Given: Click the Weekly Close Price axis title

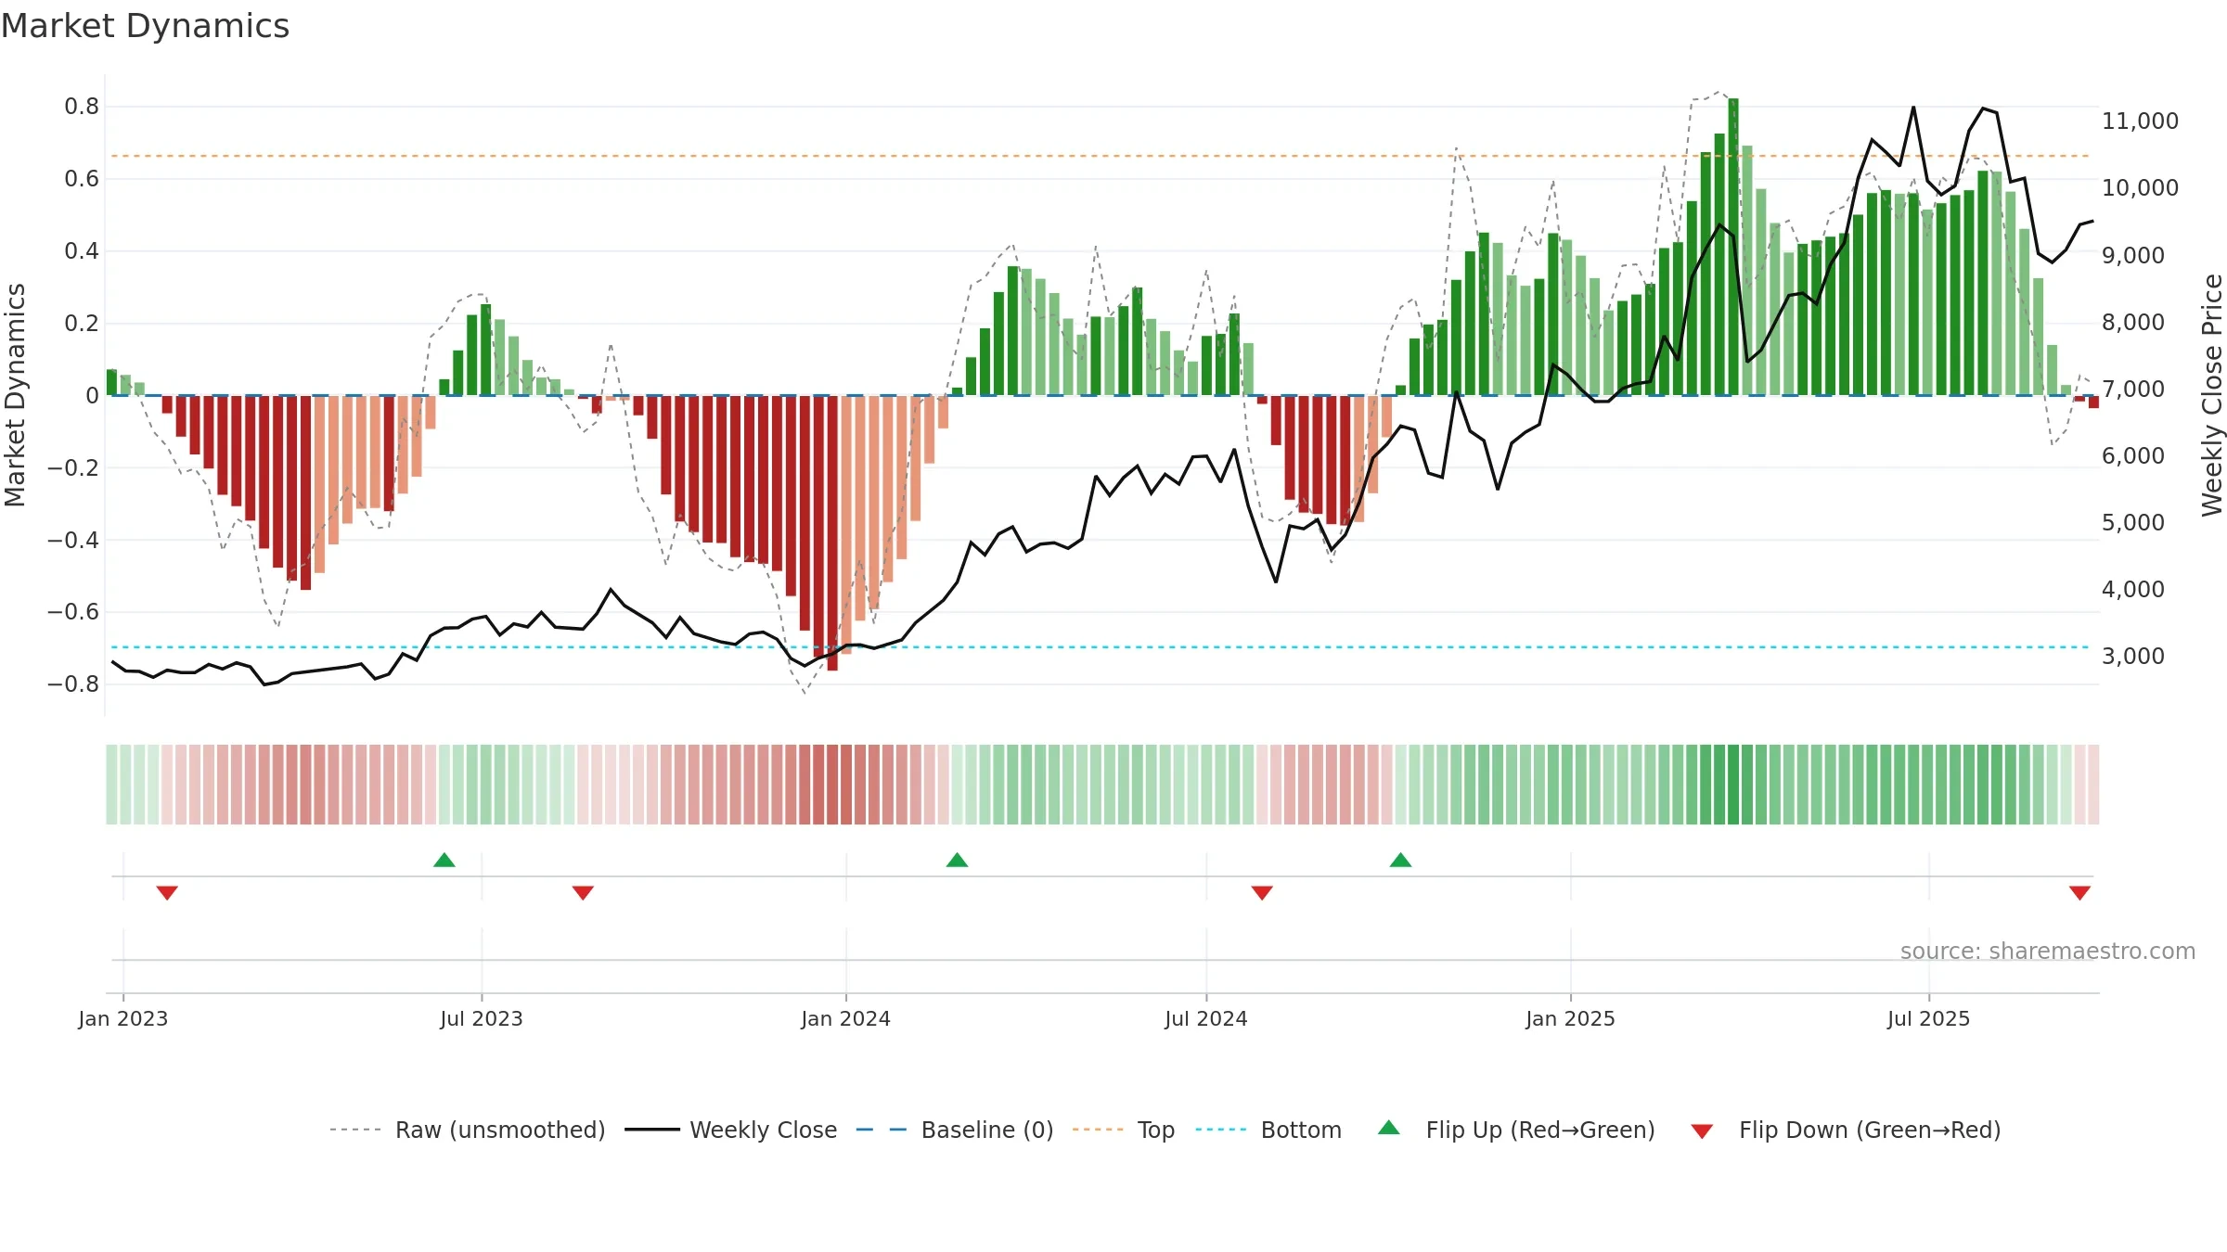Looking at the screenshot, I should pos(2212,395).
